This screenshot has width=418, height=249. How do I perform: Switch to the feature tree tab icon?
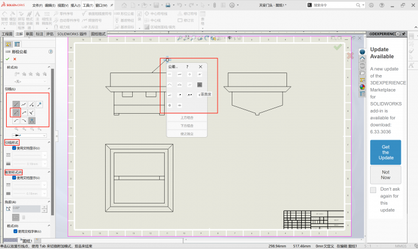tap(8, 44)
